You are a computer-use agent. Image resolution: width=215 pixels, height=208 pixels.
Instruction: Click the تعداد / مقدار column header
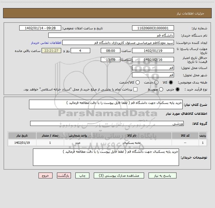[50, 135]
